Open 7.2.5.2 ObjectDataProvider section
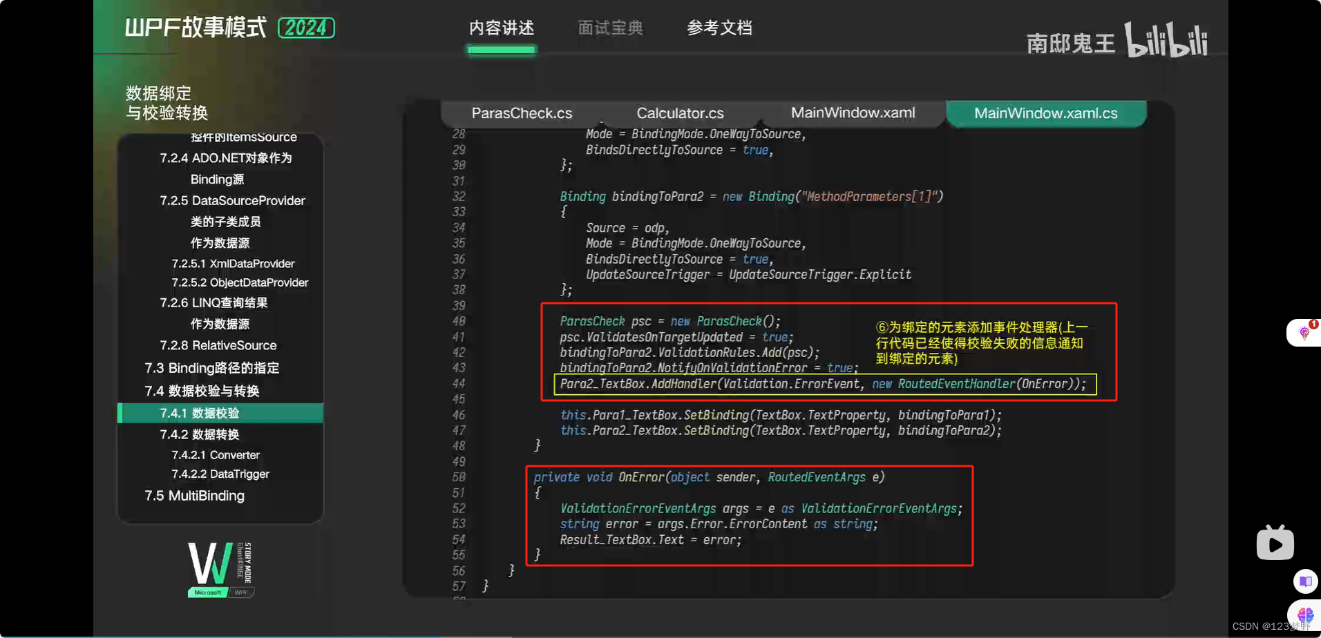The height and width of the screenshot is (638, 1321). (240, 282)
